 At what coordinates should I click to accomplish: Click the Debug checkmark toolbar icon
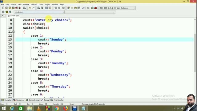(x=83, y=8)
